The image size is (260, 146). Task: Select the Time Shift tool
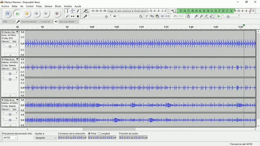pyautogui.click(x=72, y=16)
